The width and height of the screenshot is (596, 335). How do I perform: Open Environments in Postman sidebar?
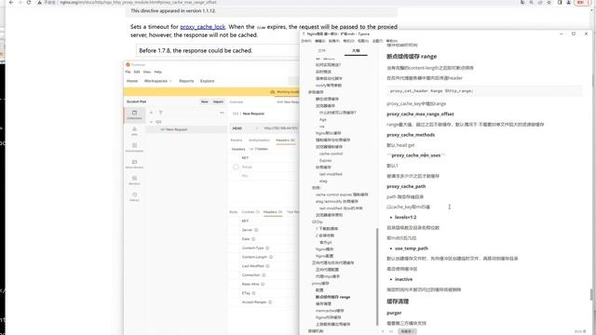(x=134, y=147)
